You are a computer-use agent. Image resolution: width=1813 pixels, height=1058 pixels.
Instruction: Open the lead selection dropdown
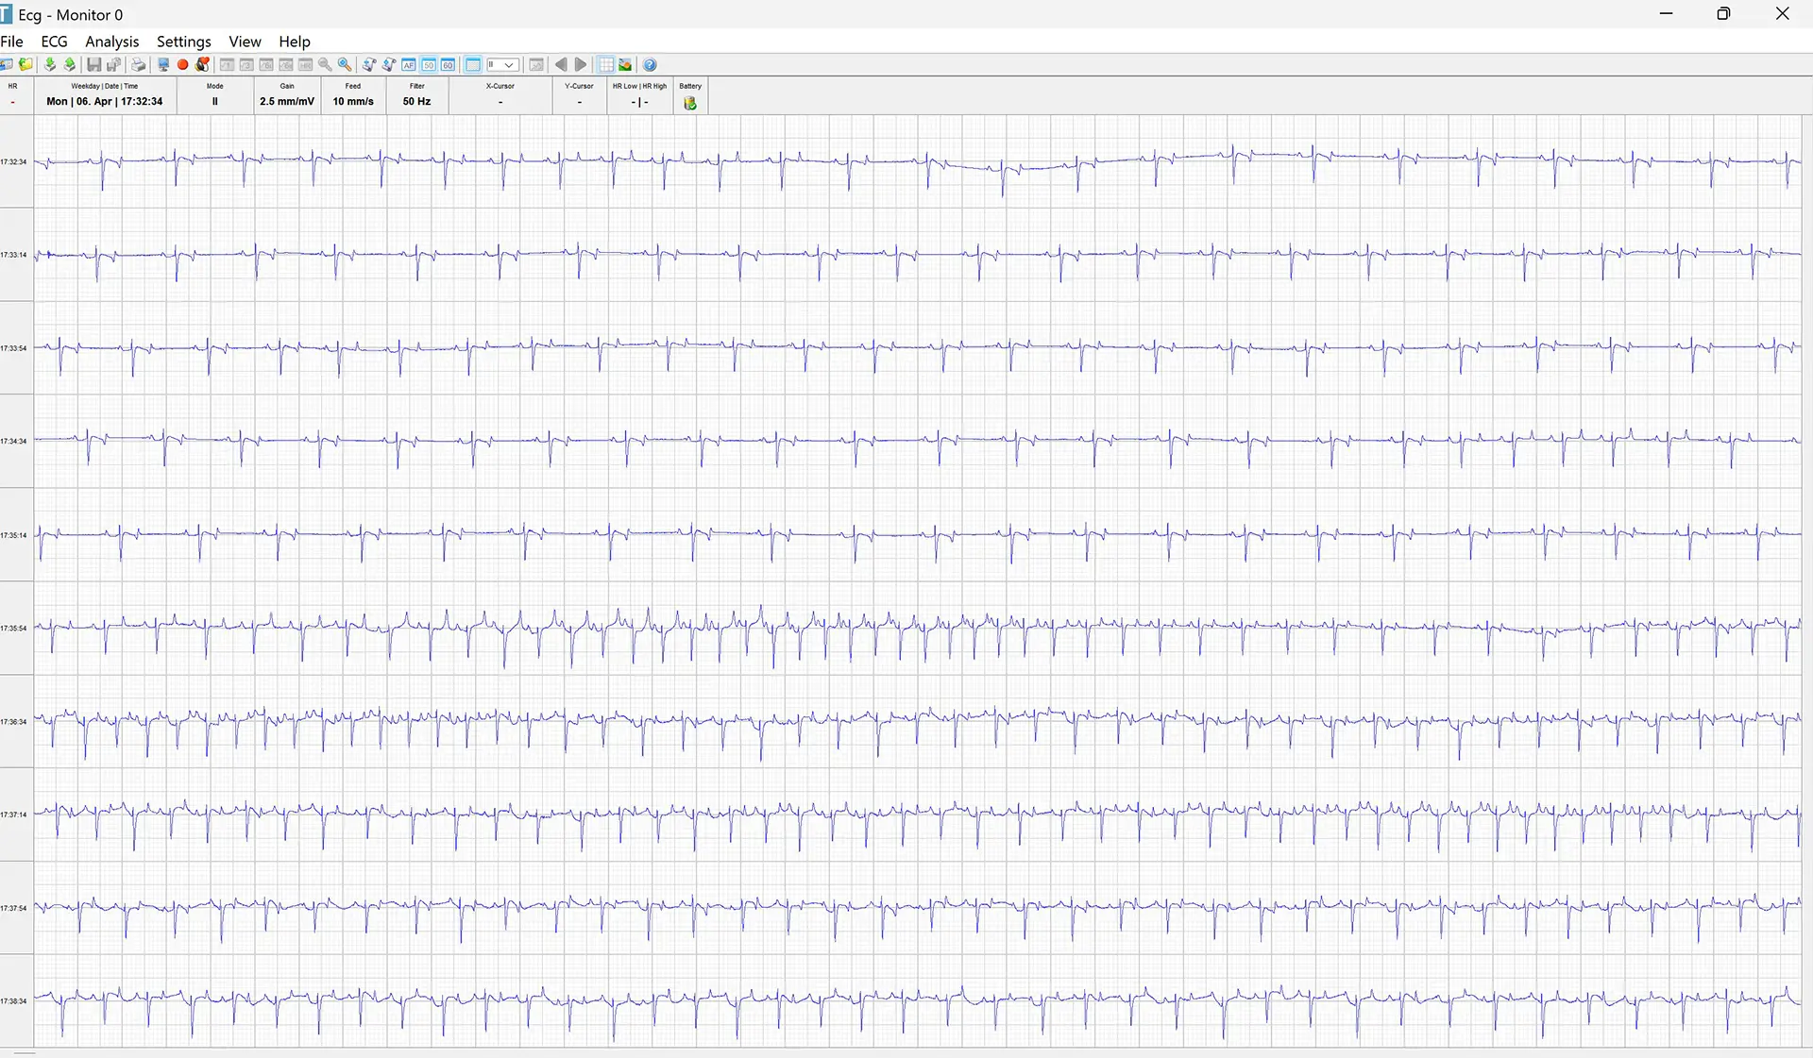click(x=502, y=65)
